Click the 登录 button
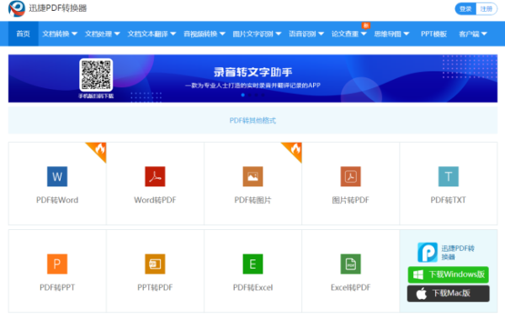 (x=465, y=8)
